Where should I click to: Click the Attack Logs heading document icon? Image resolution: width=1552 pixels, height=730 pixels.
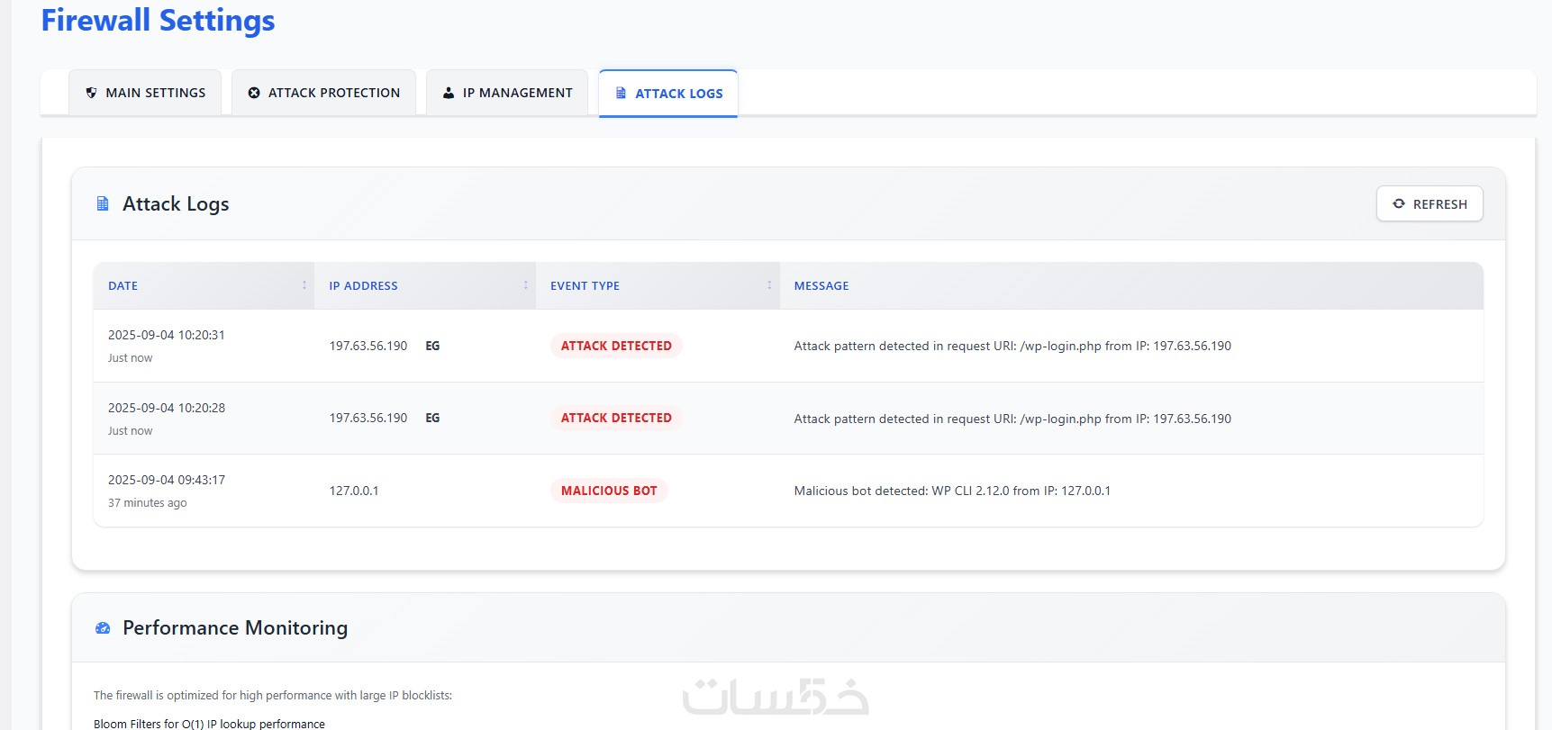tap(103, 204)
